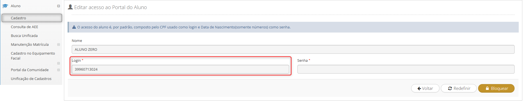Click the warning triangle icon in info banner
The image size is (524, 102).
tap(74, 27)
